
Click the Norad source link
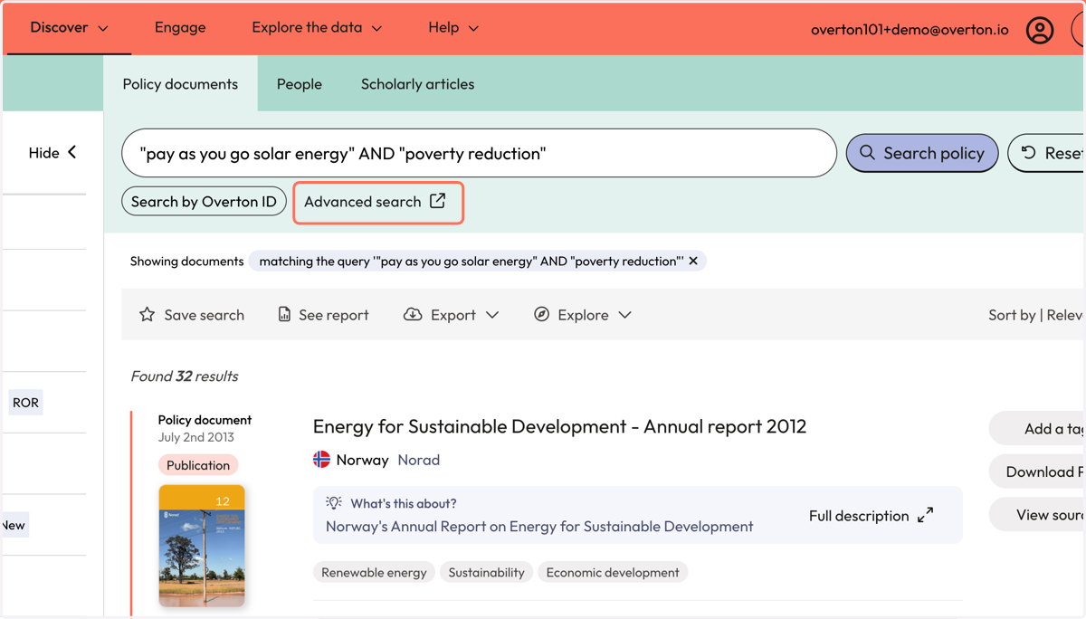pos(418,460)
